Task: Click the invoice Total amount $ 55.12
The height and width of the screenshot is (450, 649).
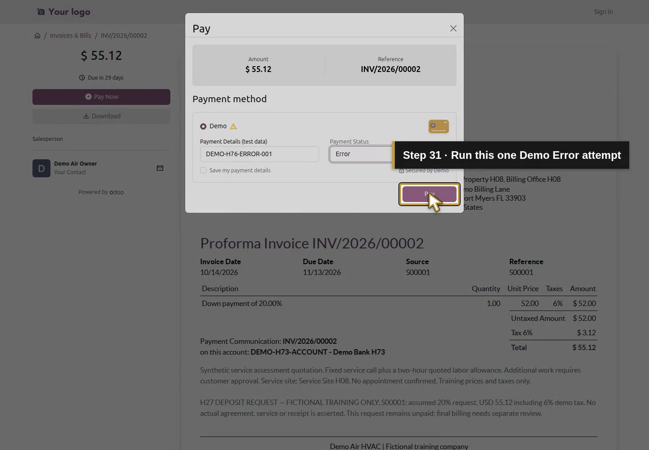Action: click(x=584, y=347)
